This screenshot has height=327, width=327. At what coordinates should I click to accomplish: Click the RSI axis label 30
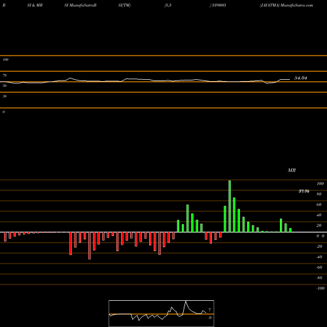click(5, 96)
